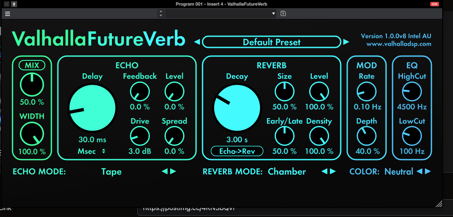Image resolution: width=453 pixels, height=217 pixels.
Task: Toggle the red ON power button
Action: click(434, 4)
